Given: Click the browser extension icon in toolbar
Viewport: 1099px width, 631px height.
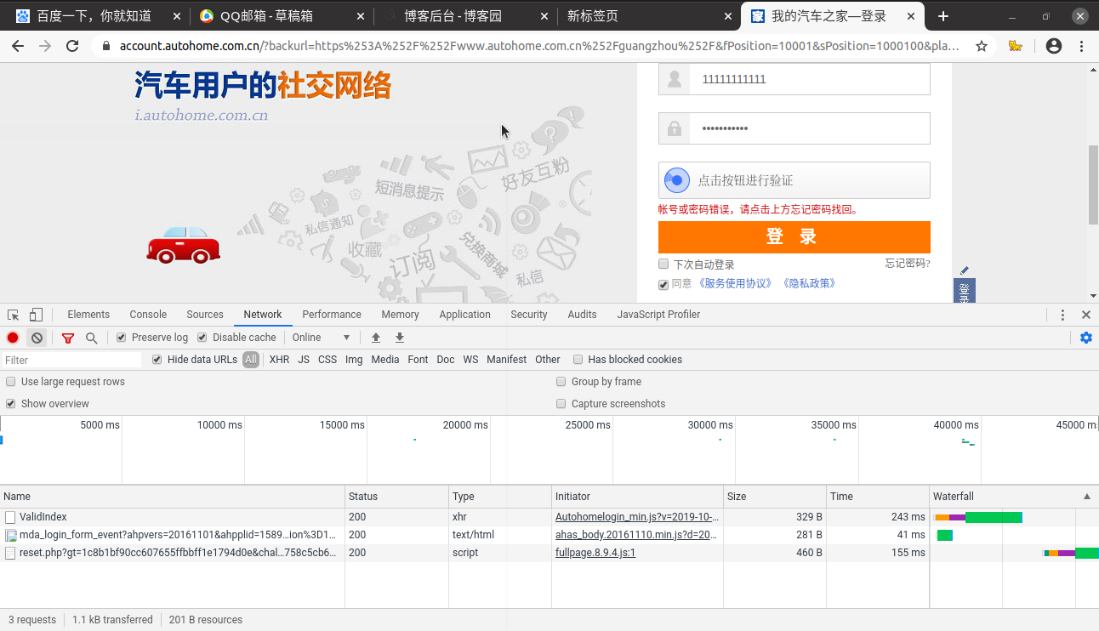Looking at the screenshot, I should click(1015, 47).
